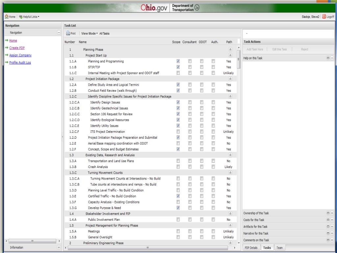Screen dimensions: 337x253
Task: Switch to the Tasks tab
Action: (267, 248)
